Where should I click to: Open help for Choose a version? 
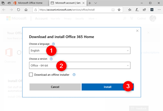[x=51, y=59]
